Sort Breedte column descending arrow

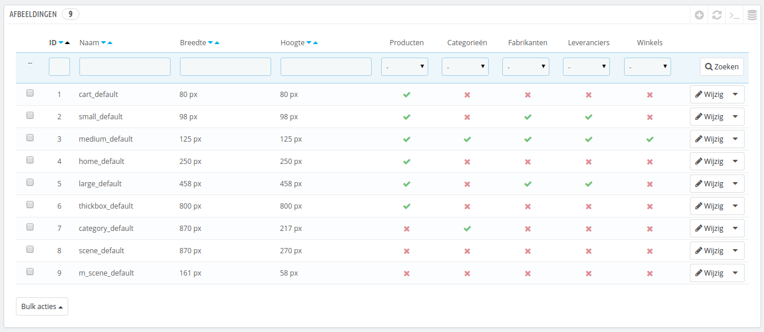[211, 43]
